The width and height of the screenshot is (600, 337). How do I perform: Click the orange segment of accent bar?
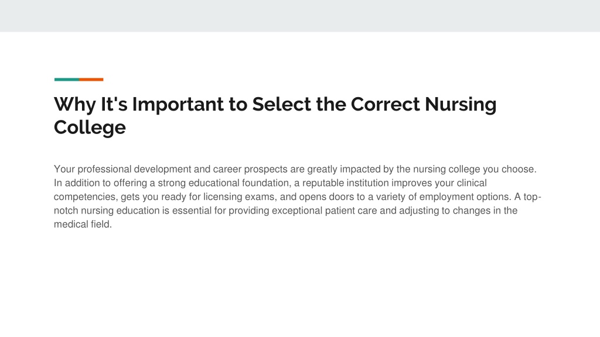tap(91, 80)
